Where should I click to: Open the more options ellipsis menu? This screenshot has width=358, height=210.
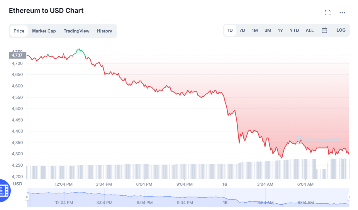[x=342, y=13]
